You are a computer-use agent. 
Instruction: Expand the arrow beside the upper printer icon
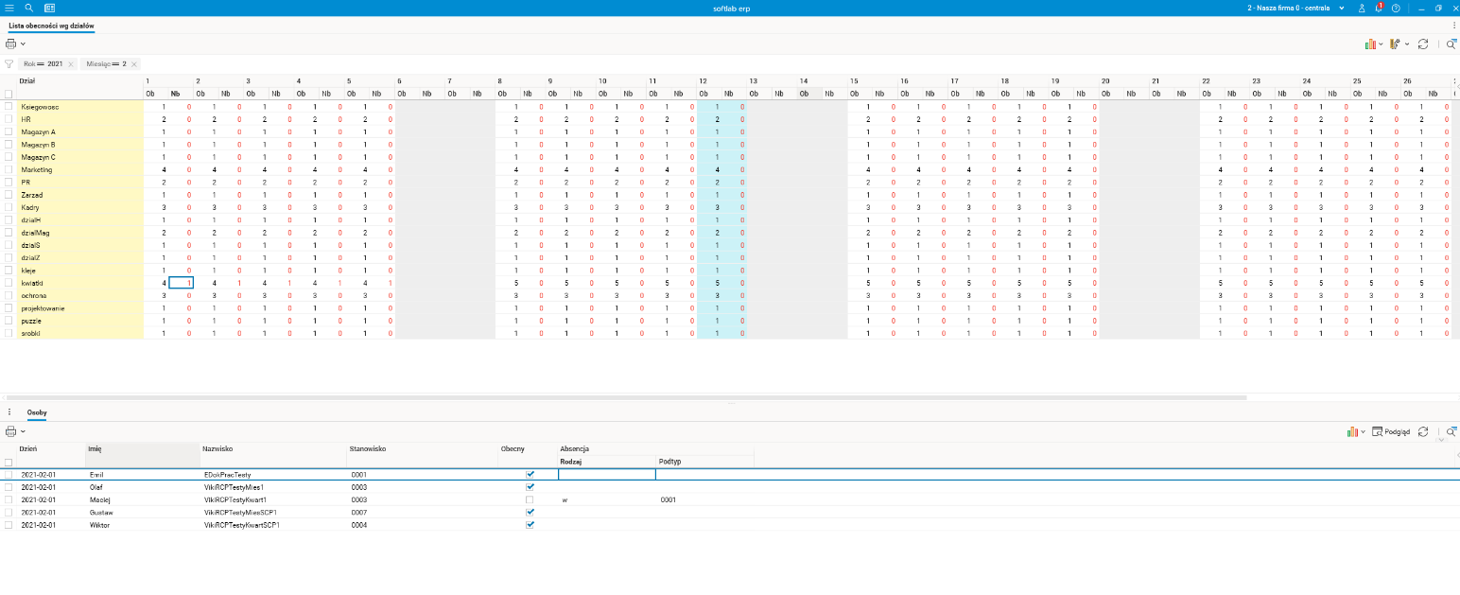coord(23,44)
